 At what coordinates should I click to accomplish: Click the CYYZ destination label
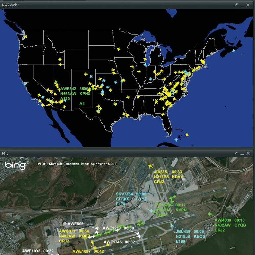141,199
